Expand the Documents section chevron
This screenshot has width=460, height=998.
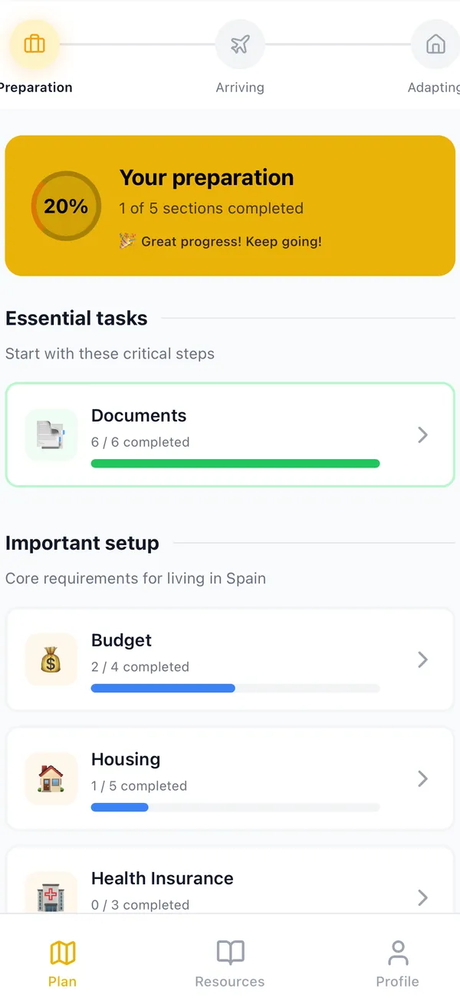[422, 435]
